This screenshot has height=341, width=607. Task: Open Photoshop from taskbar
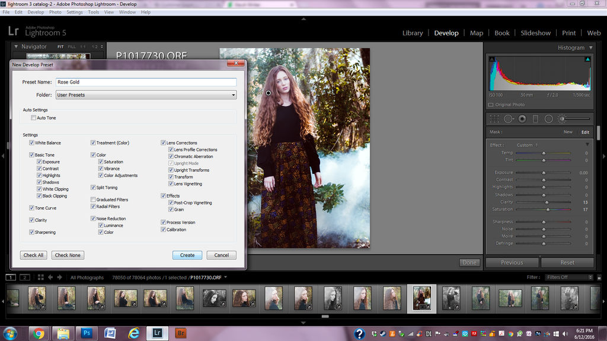pyautogui.click(x=87, y=333)
